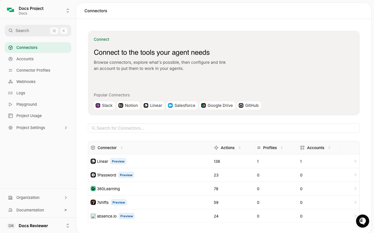The image size is (374, 233).
Task: Sort the table by Profiles column
Action: [x=282, y=148]
